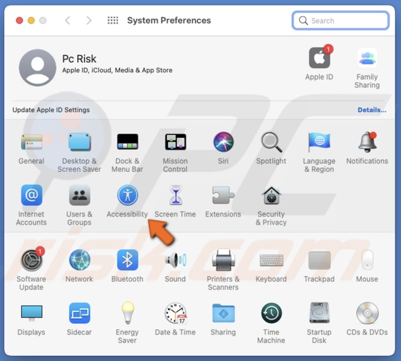Close the System Preferences window
The width and height of the screenshot is (401, 361).
(19, 20)
